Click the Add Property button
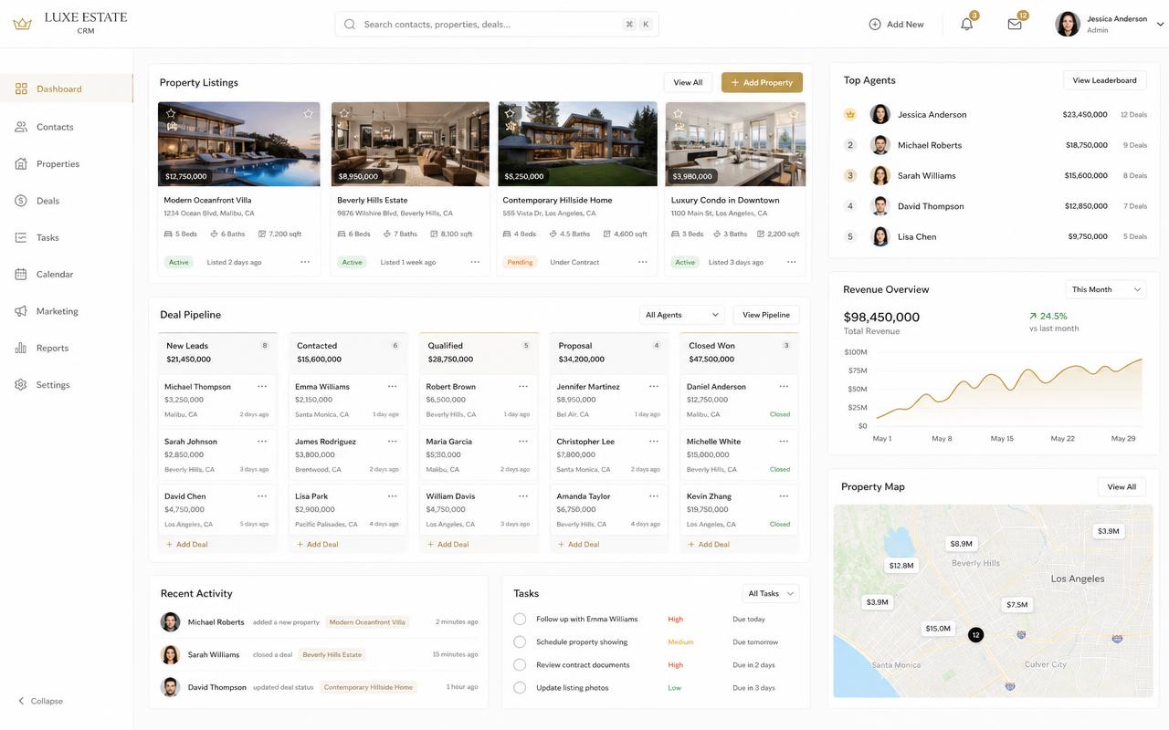 tap(762, 82)
